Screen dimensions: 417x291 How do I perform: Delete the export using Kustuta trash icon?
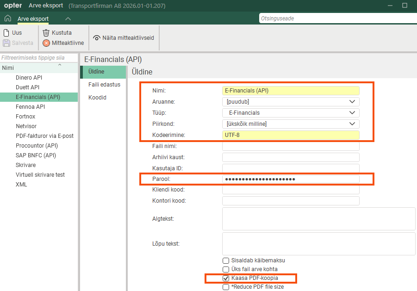46,33
